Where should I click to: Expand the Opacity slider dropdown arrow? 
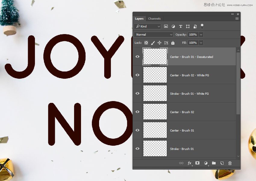201,35
